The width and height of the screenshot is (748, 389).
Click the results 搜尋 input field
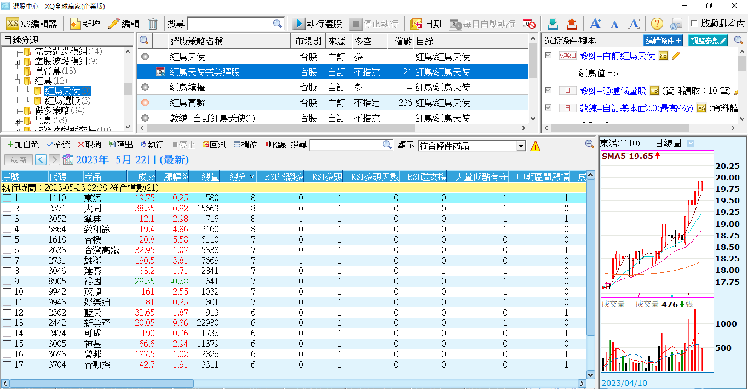point(346,145)
